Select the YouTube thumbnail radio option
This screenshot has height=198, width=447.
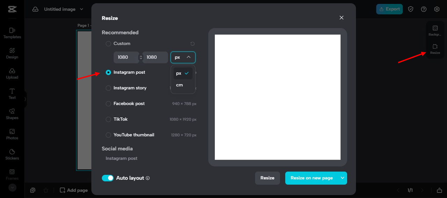click(x=108, y=135)
